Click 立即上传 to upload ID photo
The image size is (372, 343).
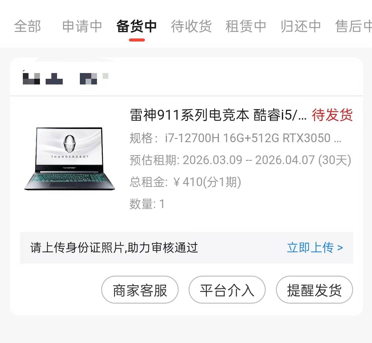click(x=310, y=248)
